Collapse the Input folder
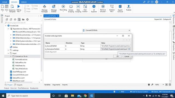The image size is (175, 98). click(8, 53)
